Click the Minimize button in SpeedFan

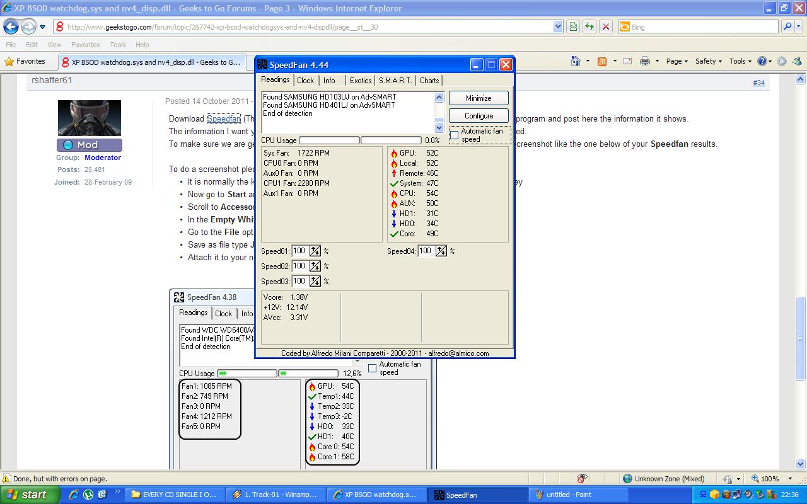[479, 98]
